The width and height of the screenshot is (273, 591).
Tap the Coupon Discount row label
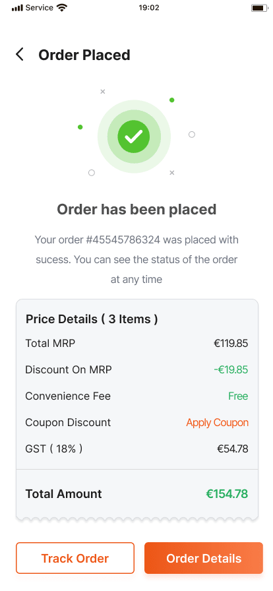click(68, 423)
